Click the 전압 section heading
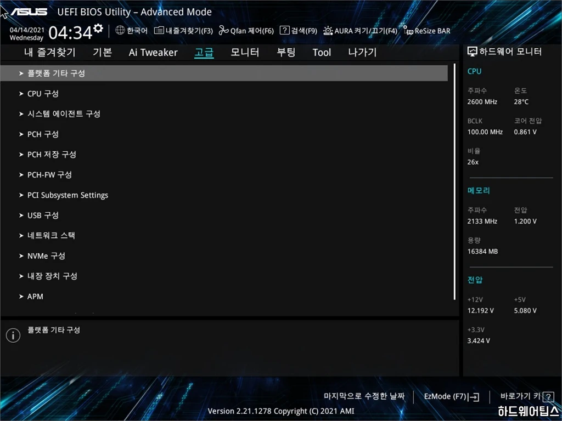Viewport: 562px width, 421px height. 475,280
